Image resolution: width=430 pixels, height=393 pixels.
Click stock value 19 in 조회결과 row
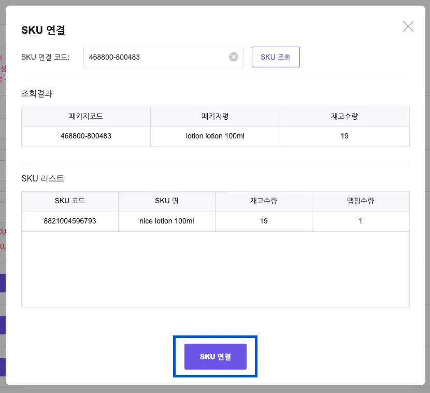pyautogui.click(x=345, y=136)
